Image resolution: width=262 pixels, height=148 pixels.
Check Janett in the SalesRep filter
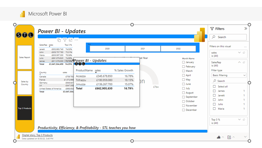click(x=214, y=95)
